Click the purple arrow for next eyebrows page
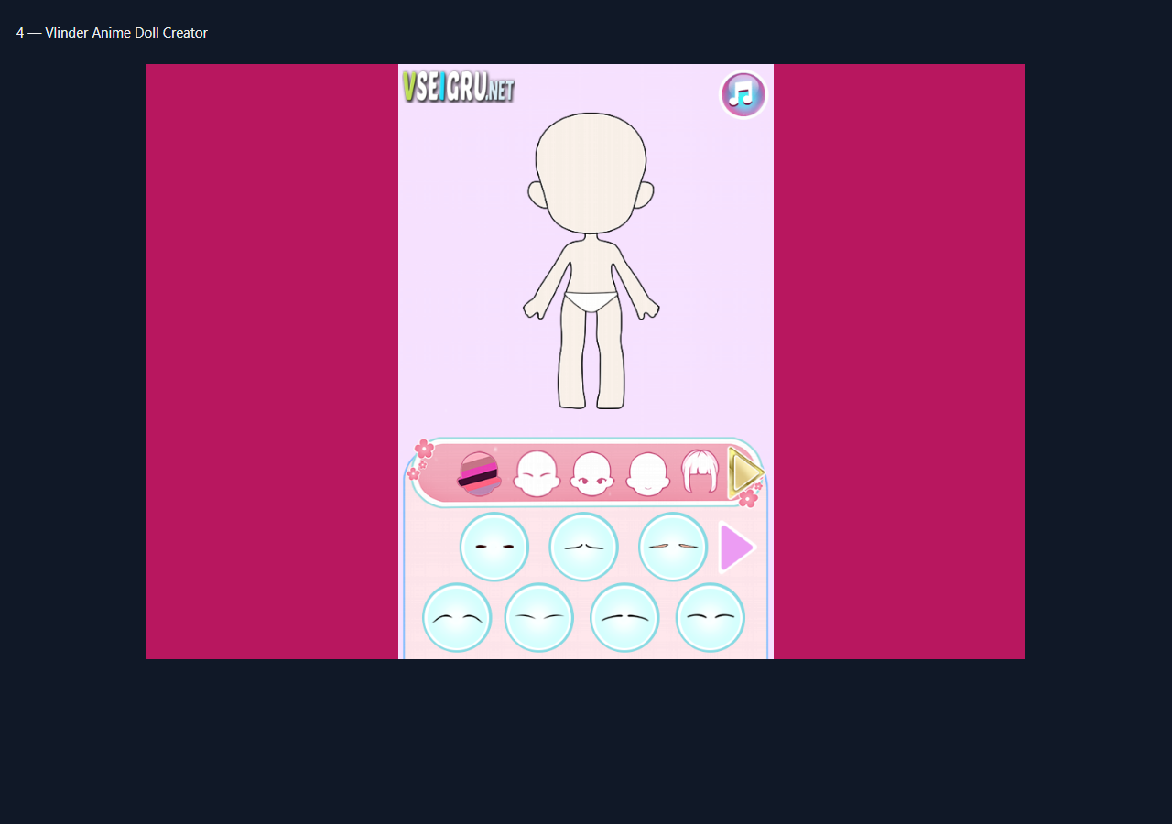The image size is (1172, 824). pyautogui.click(x=736, y=548)
